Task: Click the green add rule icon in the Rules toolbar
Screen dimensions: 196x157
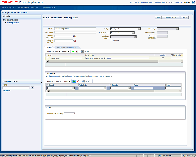Action: 73,51
